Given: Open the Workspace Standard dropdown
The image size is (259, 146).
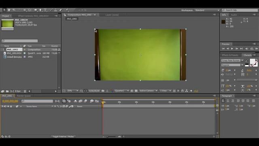Looking at the screenshot, I should 207,10.
